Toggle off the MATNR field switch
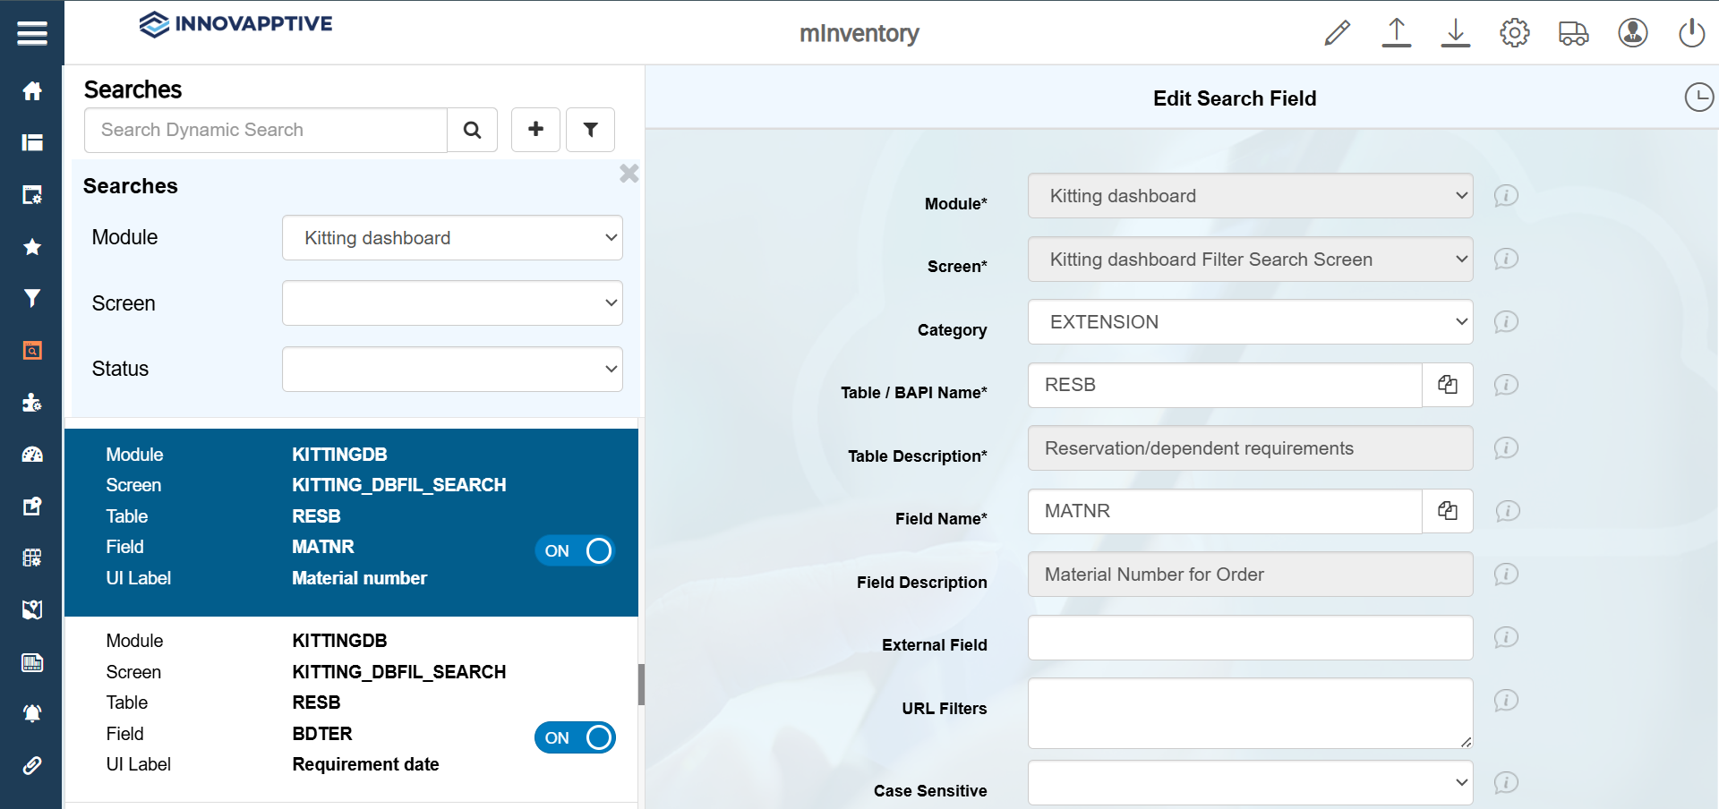The width and height of the screenshot is (1719, 809). (x=575, y=550)
